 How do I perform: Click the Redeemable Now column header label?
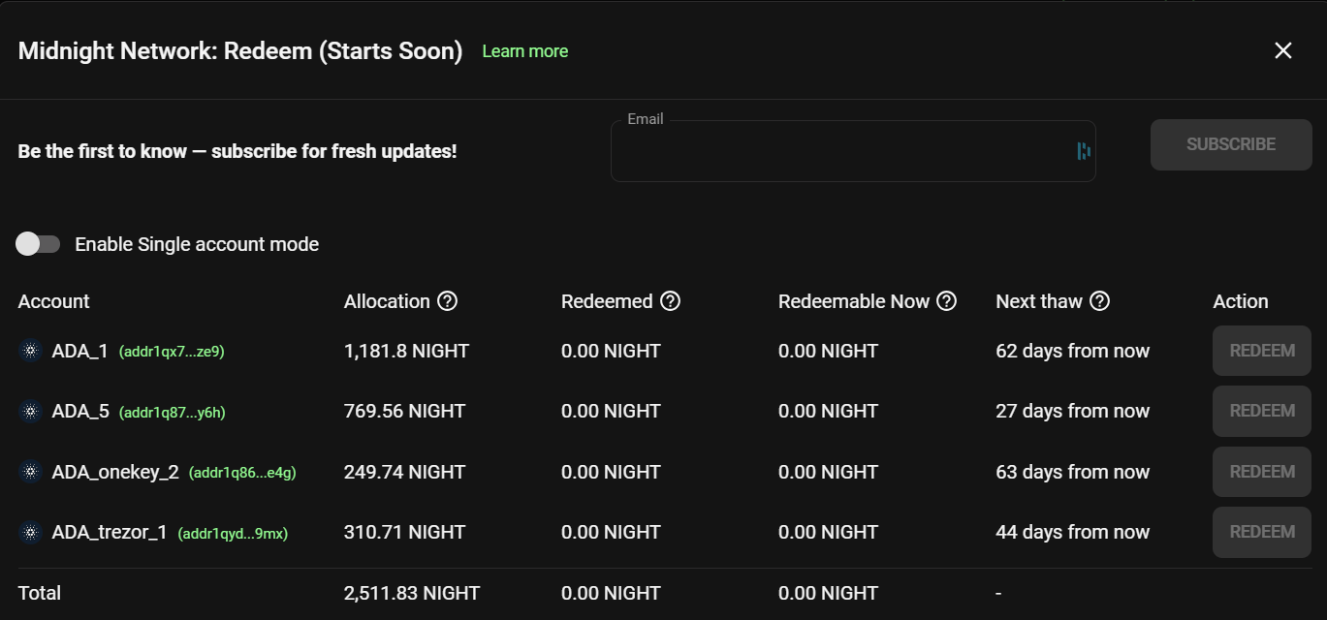coord(854,301)
